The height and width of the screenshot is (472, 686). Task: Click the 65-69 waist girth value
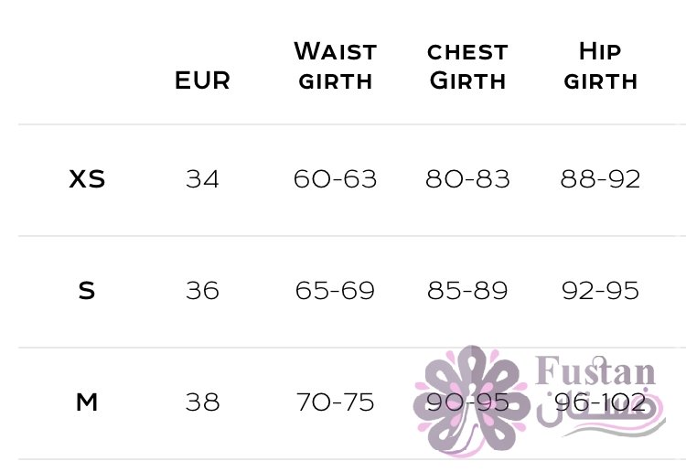pos(335,291)
